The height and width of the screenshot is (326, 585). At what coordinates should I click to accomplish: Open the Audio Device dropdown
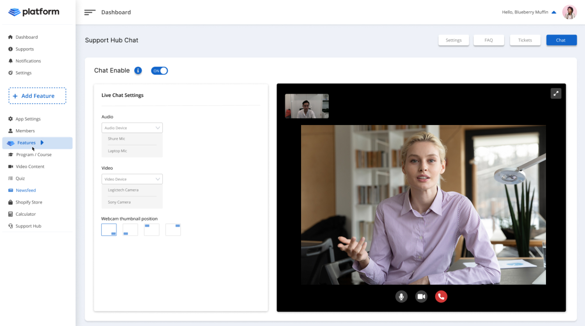132,128
